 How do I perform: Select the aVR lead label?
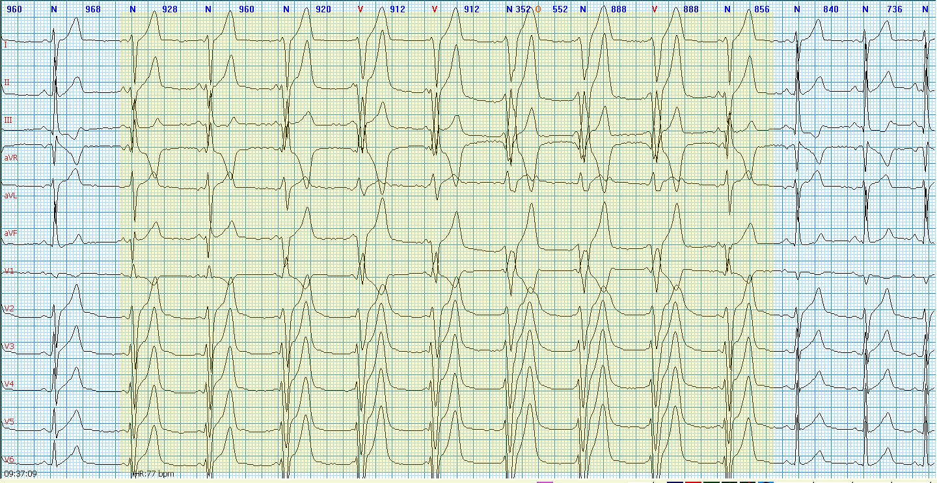(x=10, y=158)
